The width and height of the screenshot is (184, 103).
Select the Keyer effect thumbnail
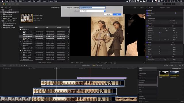click(x=164, y=74)
